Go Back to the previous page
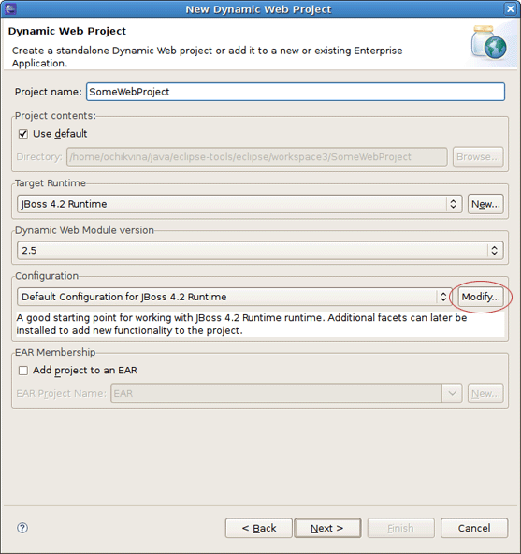The width and height of the screenshot is (521, 554). (258, 528)
